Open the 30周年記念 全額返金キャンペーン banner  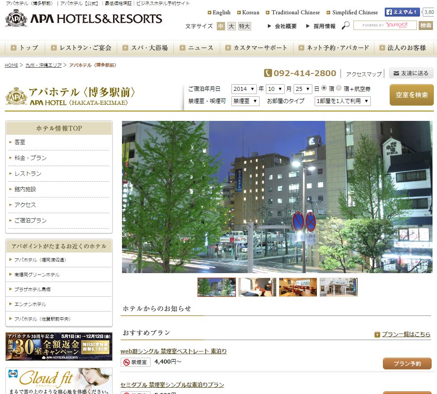click(59, 347)
